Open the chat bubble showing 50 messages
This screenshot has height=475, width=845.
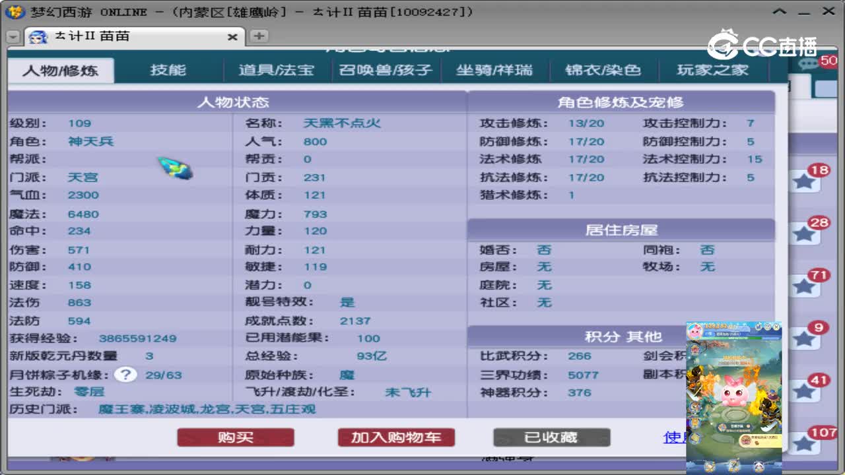coord(808,63)
